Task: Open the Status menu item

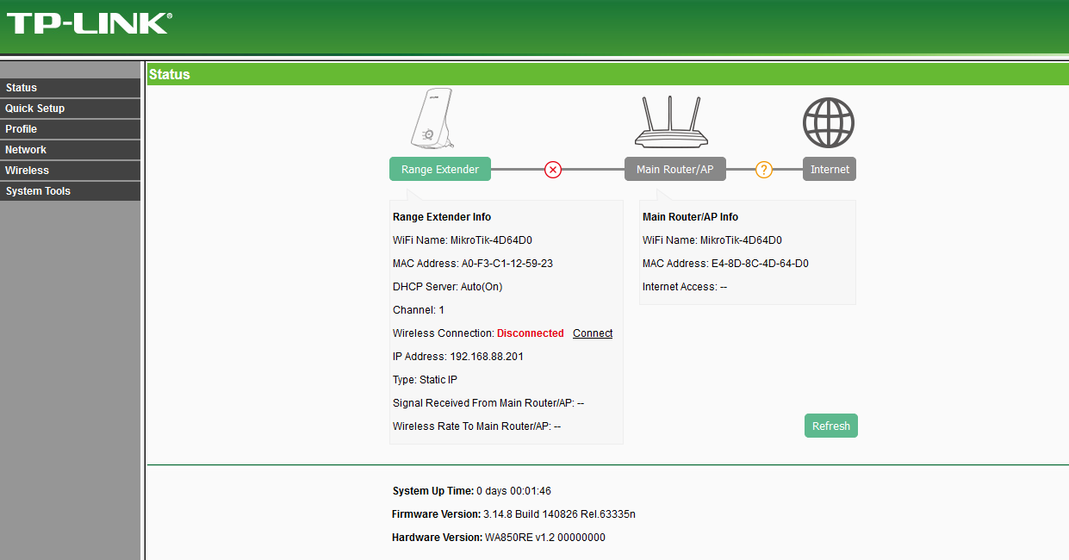Action: click(70, 88)
